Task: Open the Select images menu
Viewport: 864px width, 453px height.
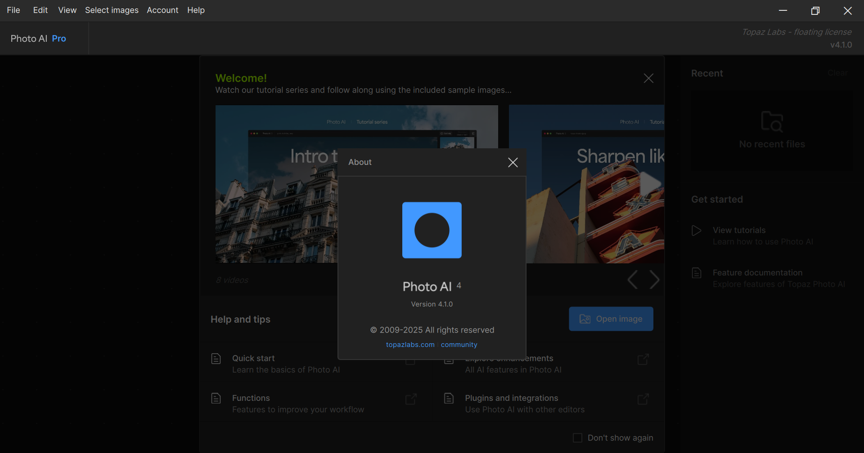Action: pos(112,10)
